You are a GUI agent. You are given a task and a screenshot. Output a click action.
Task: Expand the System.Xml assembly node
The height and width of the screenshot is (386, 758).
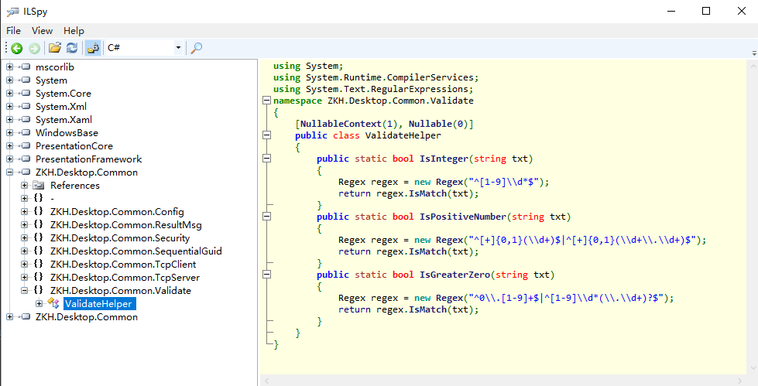click(9, 106)
